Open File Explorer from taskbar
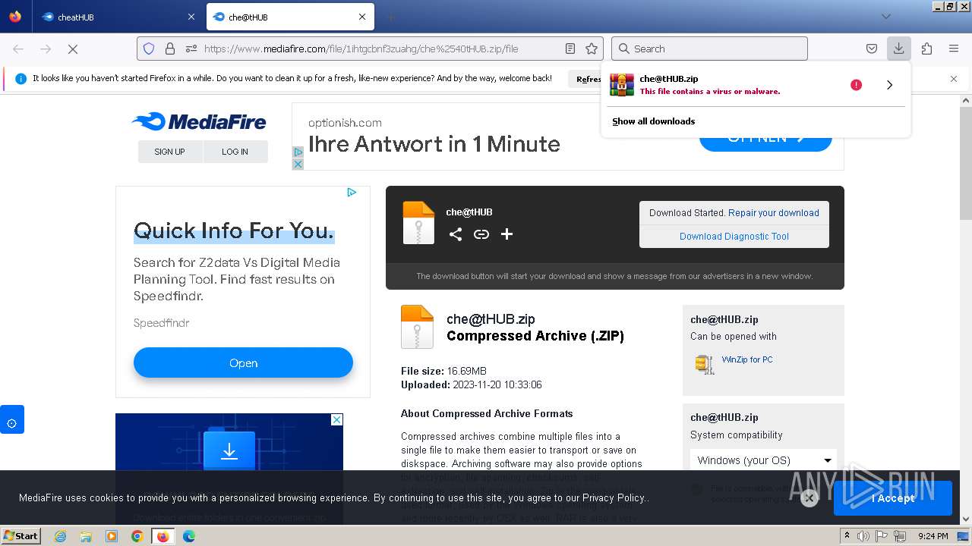 coord(86,536)
